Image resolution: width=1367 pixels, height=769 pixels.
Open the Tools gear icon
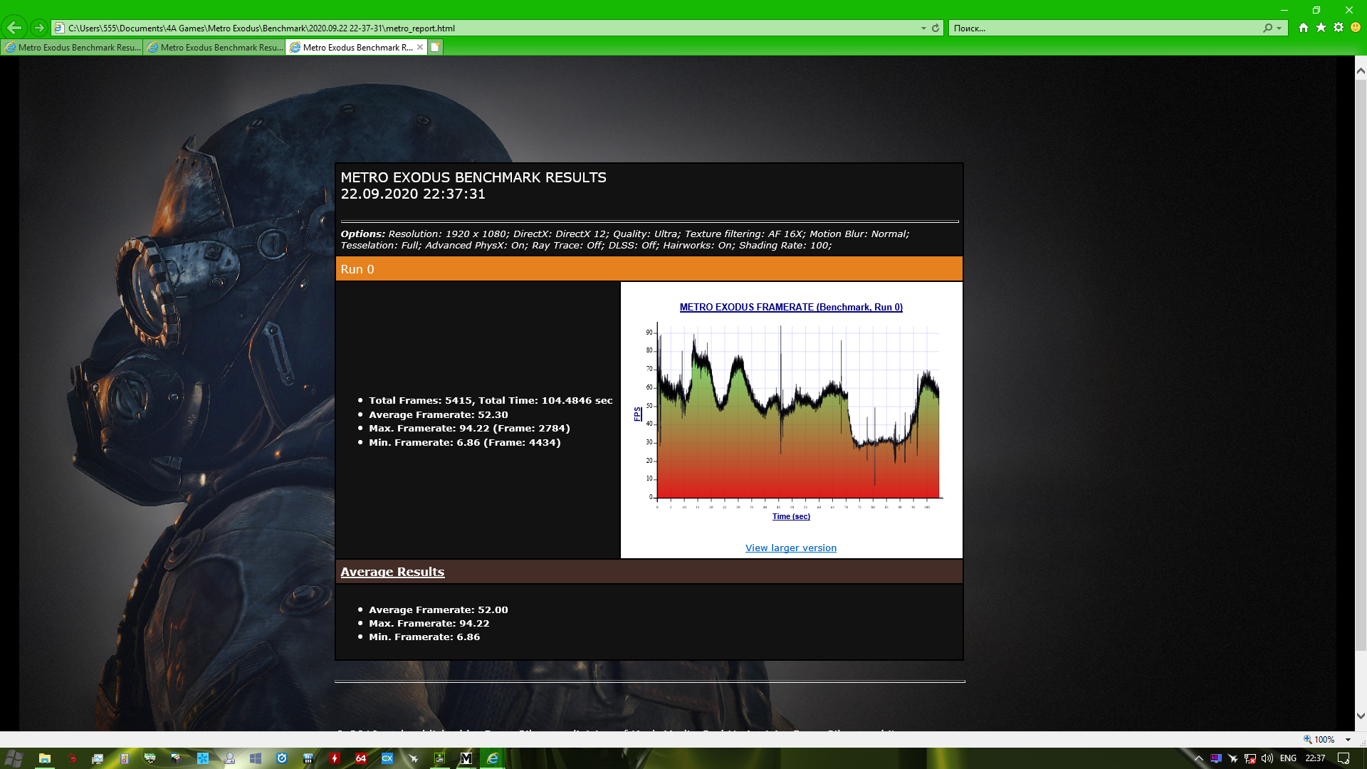[1339, 28]
